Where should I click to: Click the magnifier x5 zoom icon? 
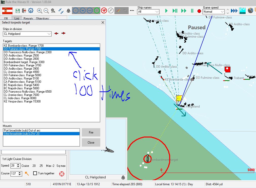(53, 11)
